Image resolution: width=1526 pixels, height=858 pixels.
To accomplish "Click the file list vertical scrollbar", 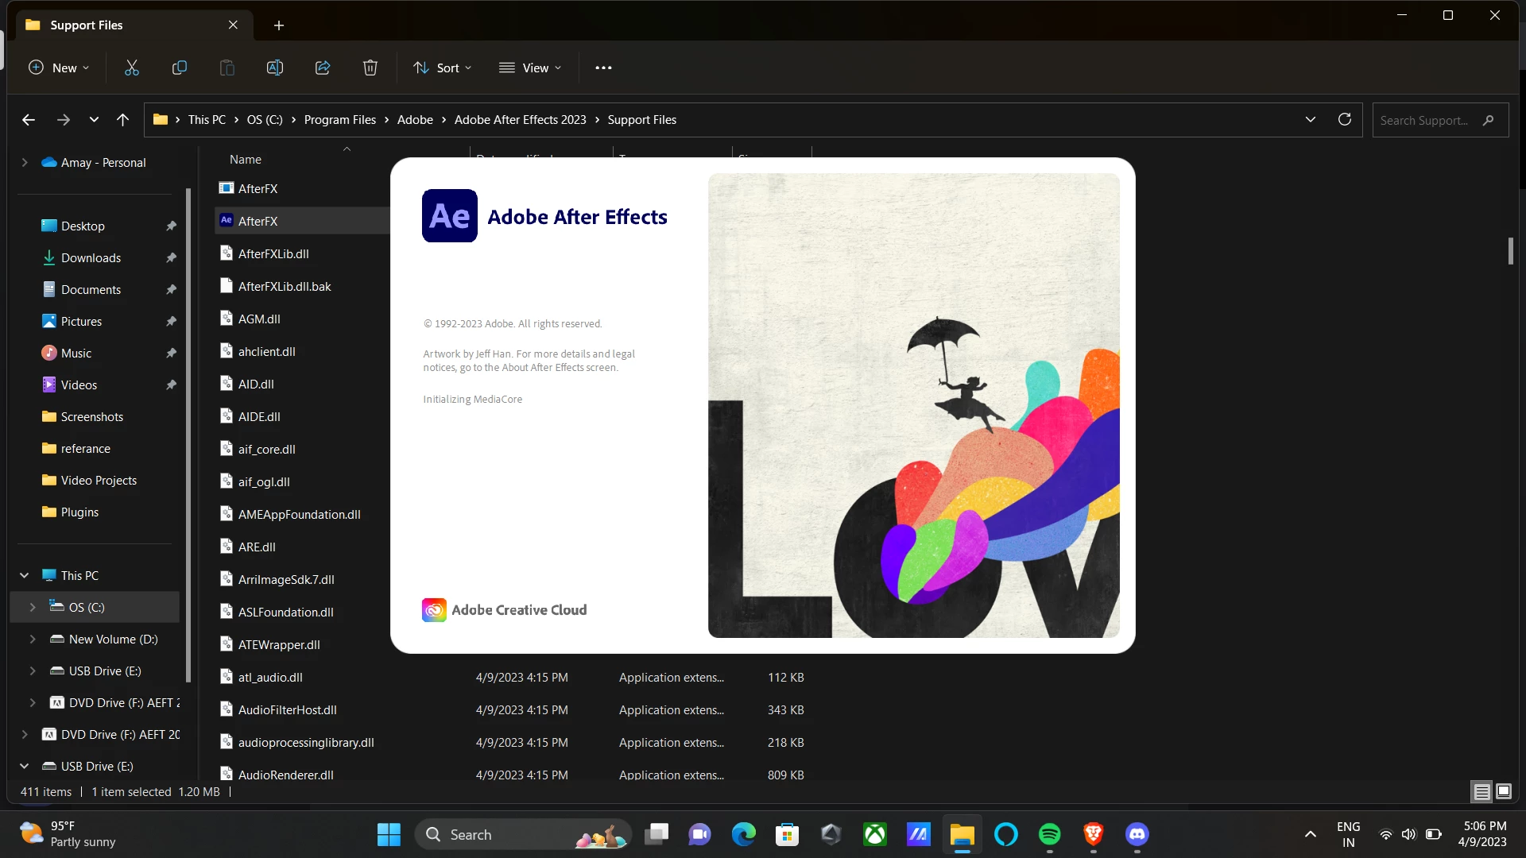I will tap(1510, 250).
